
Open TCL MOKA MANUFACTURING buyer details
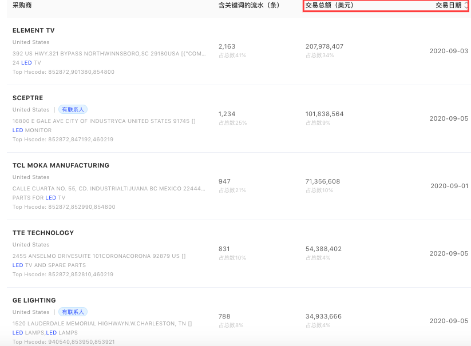click(61, 165)
